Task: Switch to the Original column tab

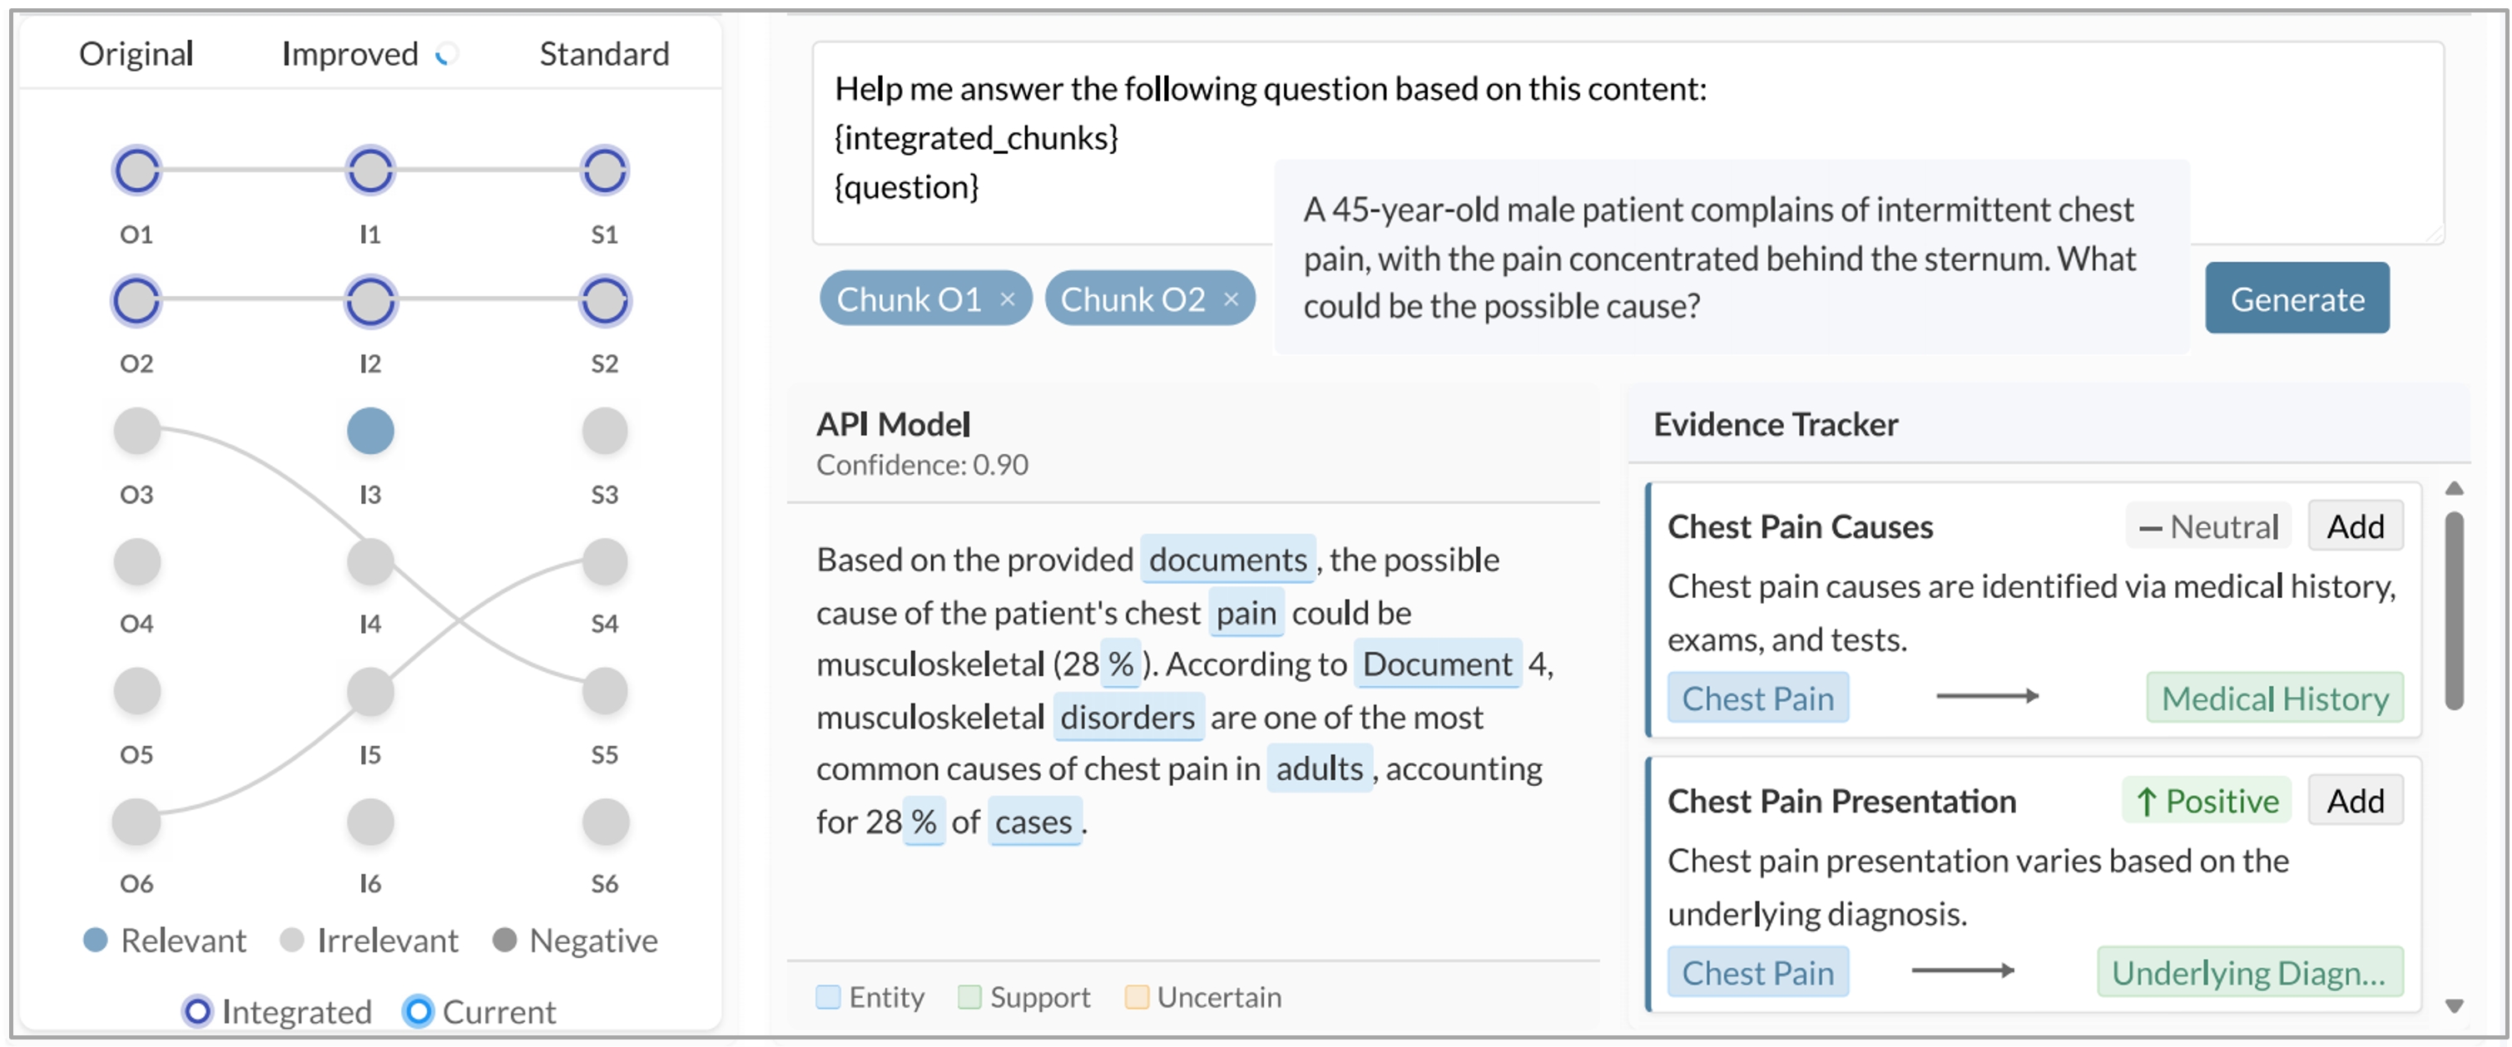Action: pyautogui.click(x=136, y=53)
